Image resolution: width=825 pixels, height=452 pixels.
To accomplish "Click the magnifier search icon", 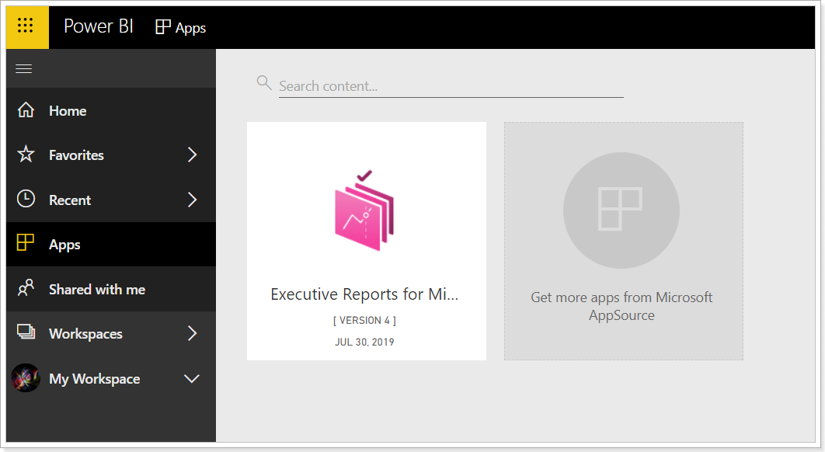I will [x=264, y=82].
